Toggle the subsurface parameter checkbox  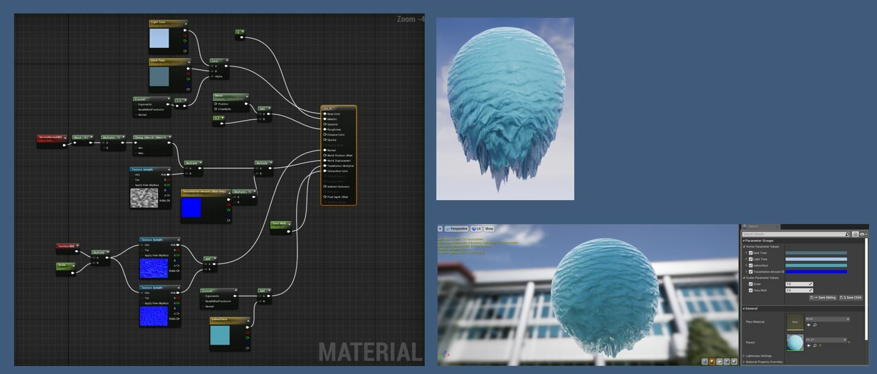click(751, 265)
